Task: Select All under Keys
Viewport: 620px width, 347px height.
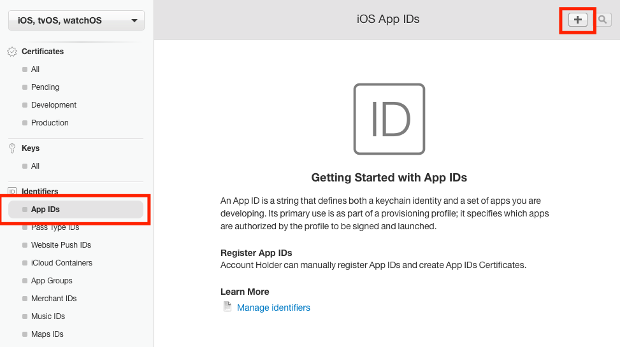Action: tap(35, 166)
